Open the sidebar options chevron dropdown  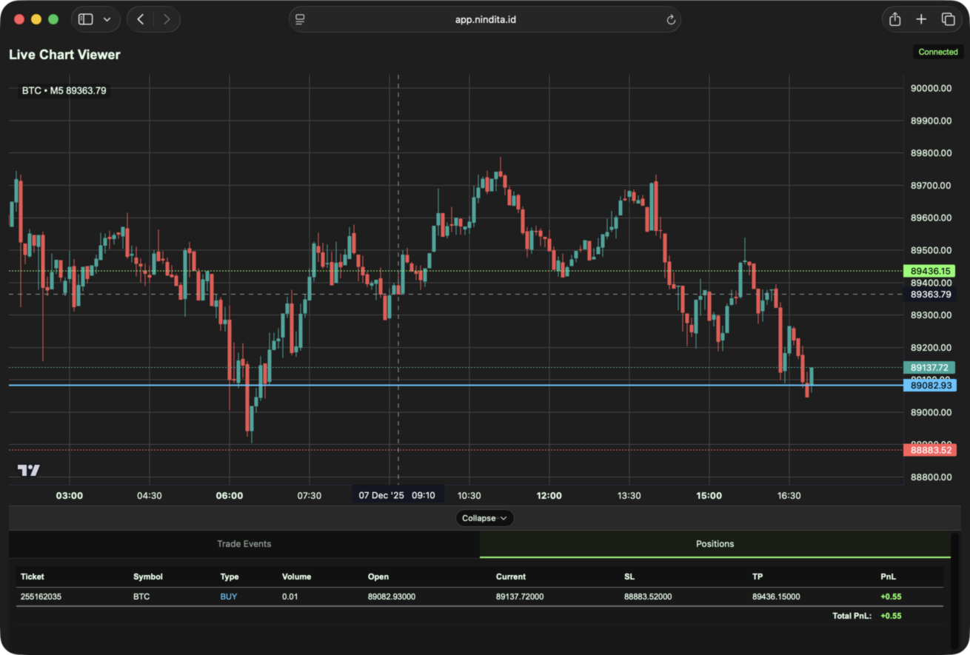(x=107, y=19)
